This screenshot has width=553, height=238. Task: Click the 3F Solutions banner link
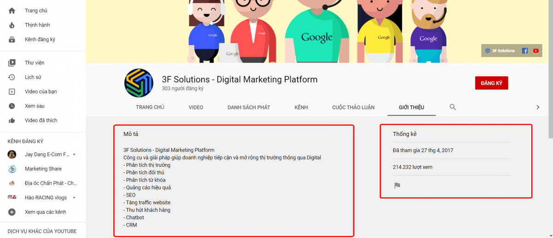[500, 51]
